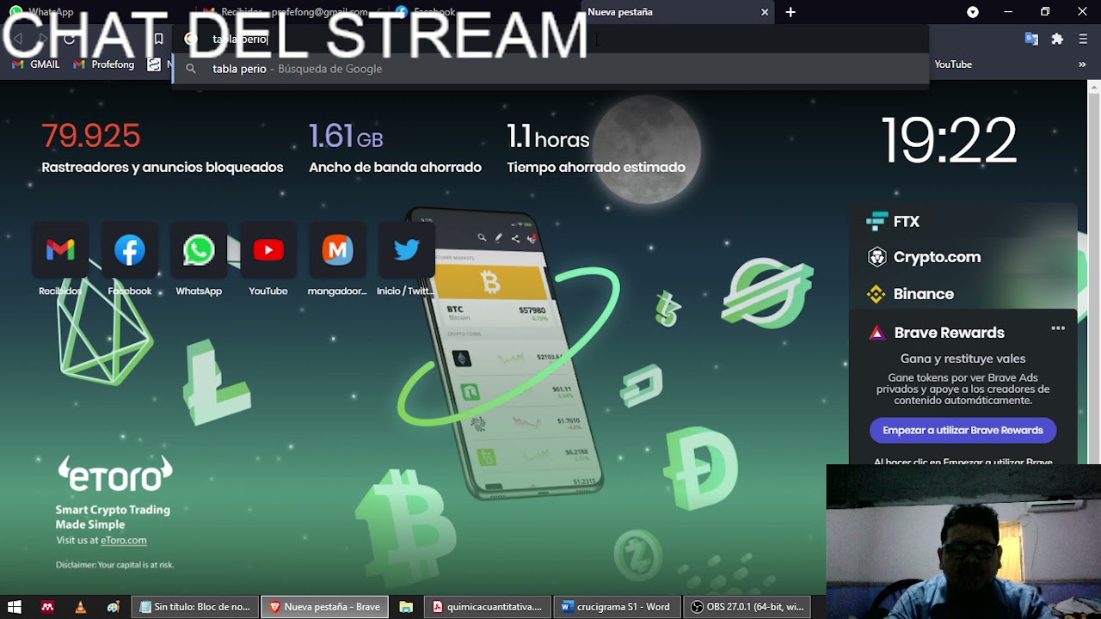Switch to quimicacuantitativa PDF taskbar window
This screenshot has width=1101, height=619.
click(x=487, y=607)
